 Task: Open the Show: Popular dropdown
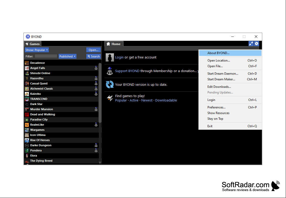tap(37, 50)
